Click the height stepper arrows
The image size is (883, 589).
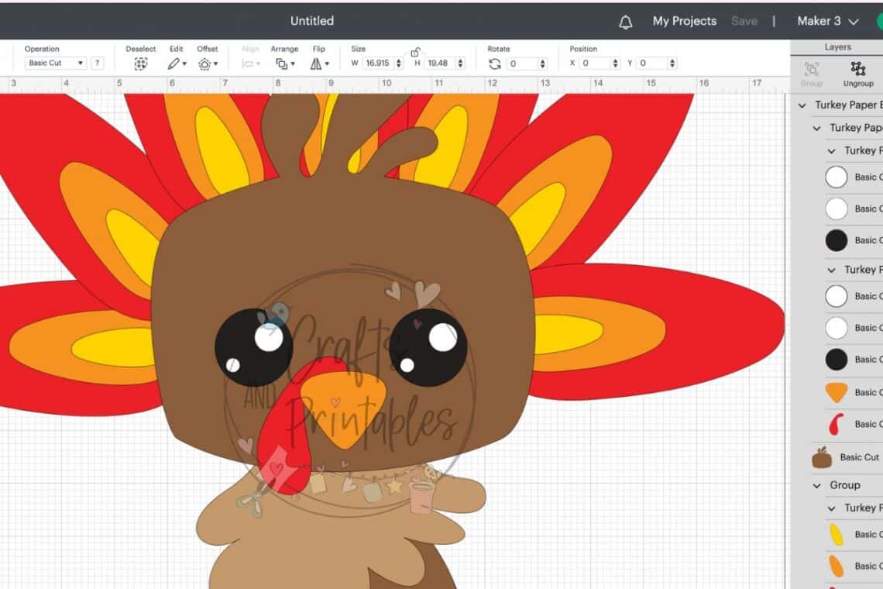[x=460, y=63]
